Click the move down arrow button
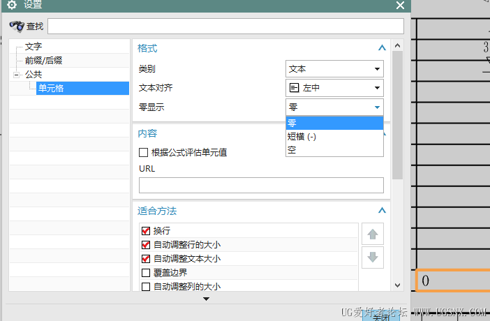Image resolution: width=490 pixels, height=321 pixels. tap(373, 257)
